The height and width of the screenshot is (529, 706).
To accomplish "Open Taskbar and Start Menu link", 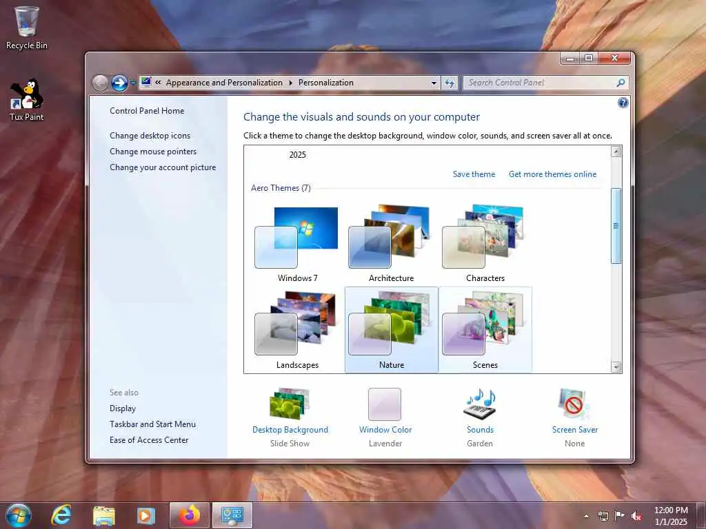I will pyautogui.click(x=152, y=424).
